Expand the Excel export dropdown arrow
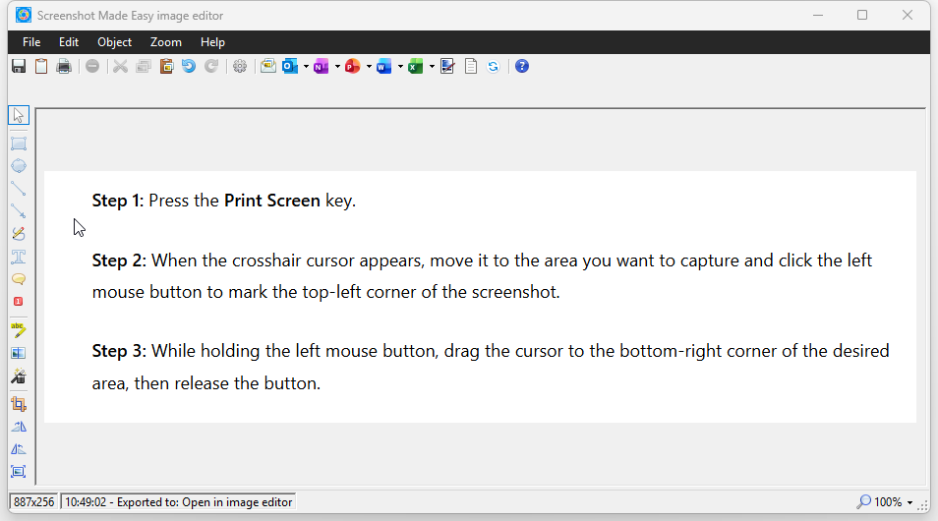The image size is (938, 521). 432,67
